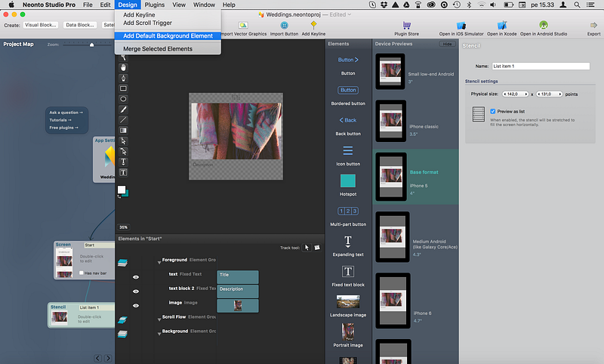Toggle the Preview as list checkbox
This screenshot has width=604, height=364.
(493, 111)
